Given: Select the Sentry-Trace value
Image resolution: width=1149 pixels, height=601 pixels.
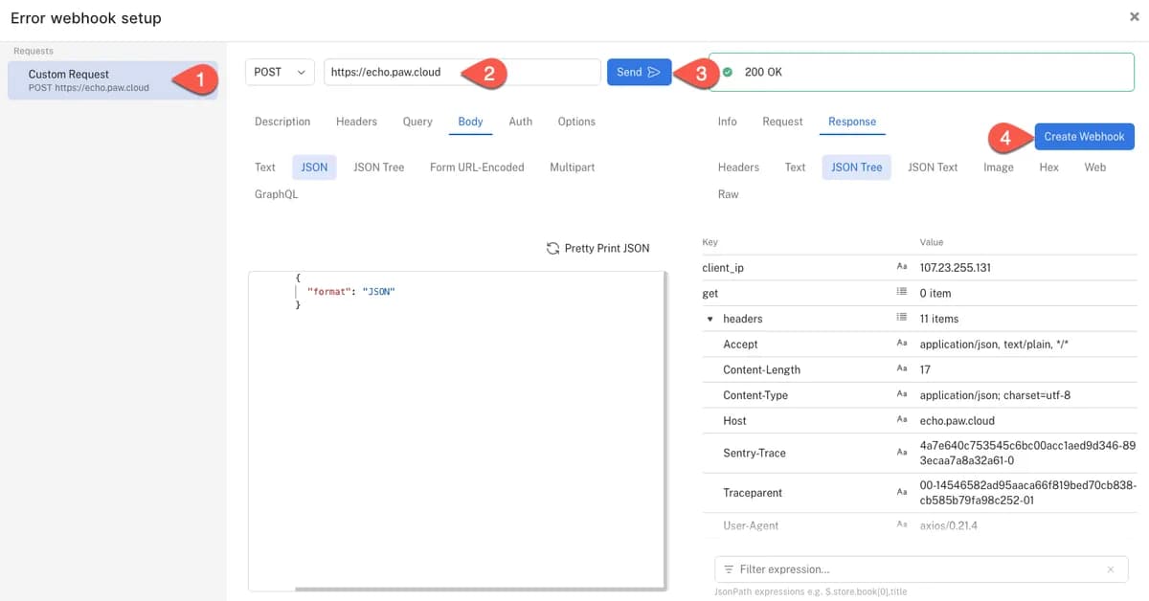Looking at the screenshot, I should click(1027, 453).
